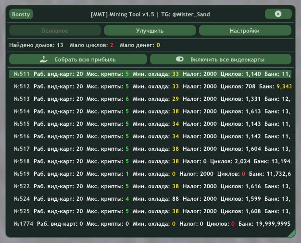This screenshot has width=301, height=243.
Task: Select house row №511
Action: [150, 74]
